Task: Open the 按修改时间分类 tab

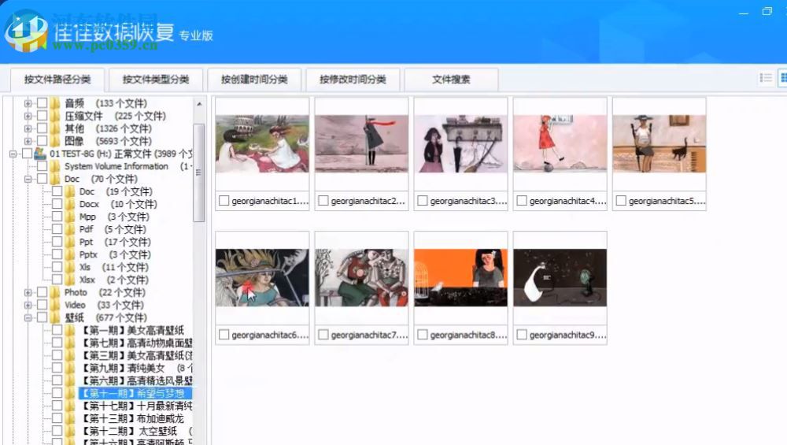Action: coord(353,80)
